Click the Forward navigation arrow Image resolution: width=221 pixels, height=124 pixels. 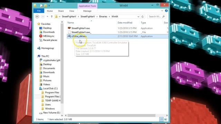43,17
